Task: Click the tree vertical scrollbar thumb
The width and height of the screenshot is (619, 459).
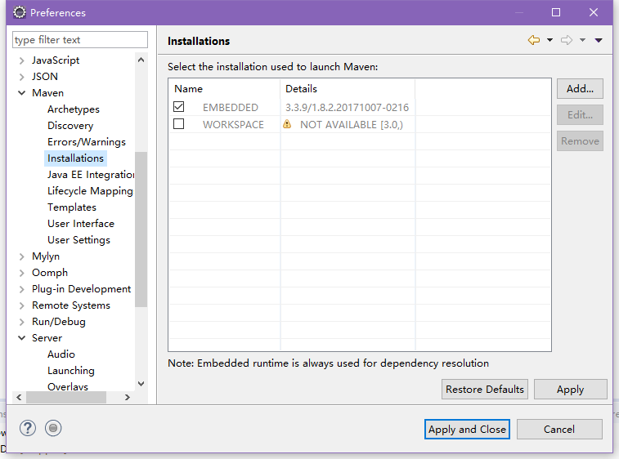Action: (x=141, y=229)
